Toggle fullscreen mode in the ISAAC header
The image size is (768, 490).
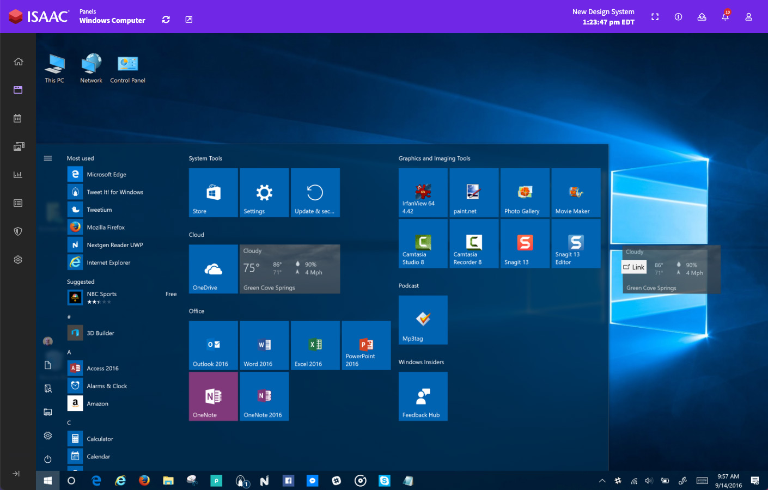point(655,17)
